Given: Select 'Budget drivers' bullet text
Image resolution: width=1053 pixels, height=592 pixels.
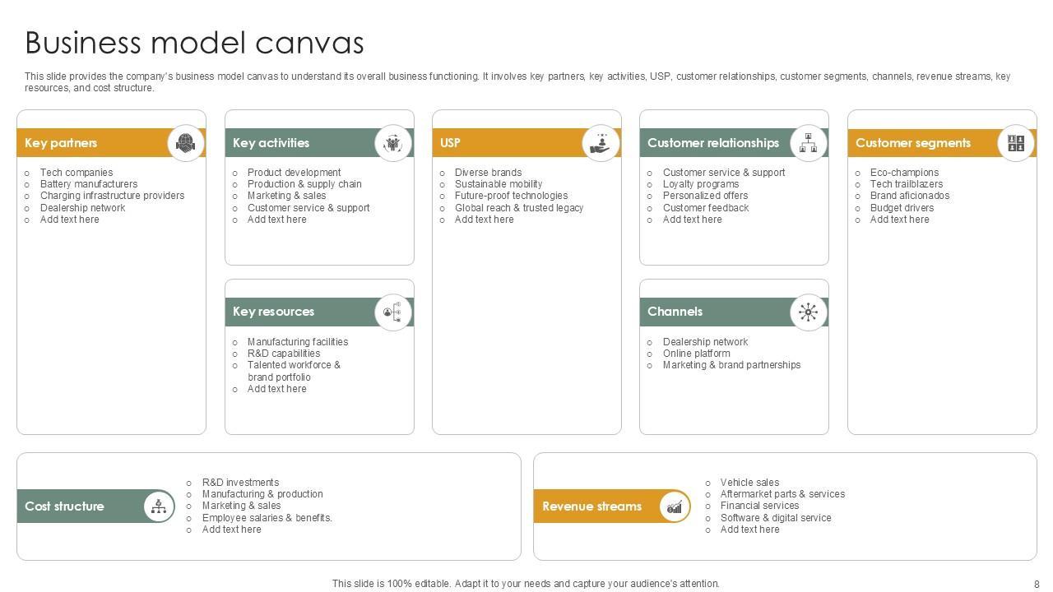Looking at the screenshot, I should [902, 208].
